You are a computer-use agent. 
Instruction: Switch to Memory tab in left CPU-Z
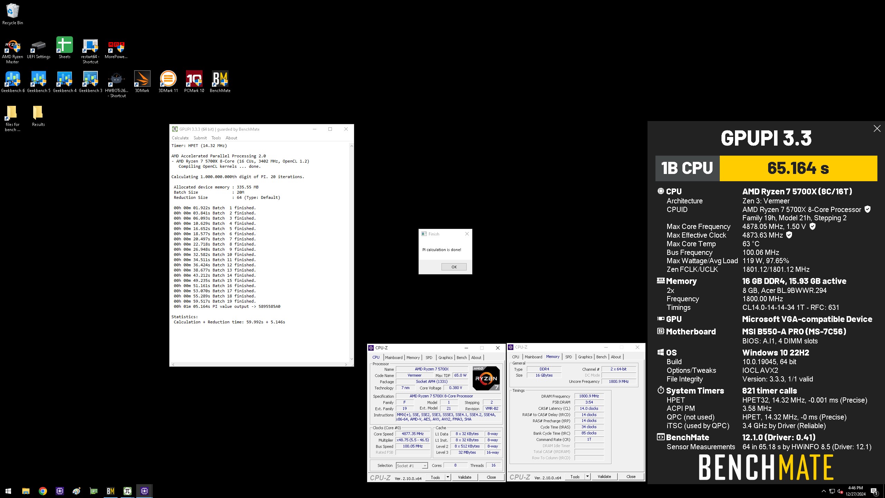[x=413, y=358]
